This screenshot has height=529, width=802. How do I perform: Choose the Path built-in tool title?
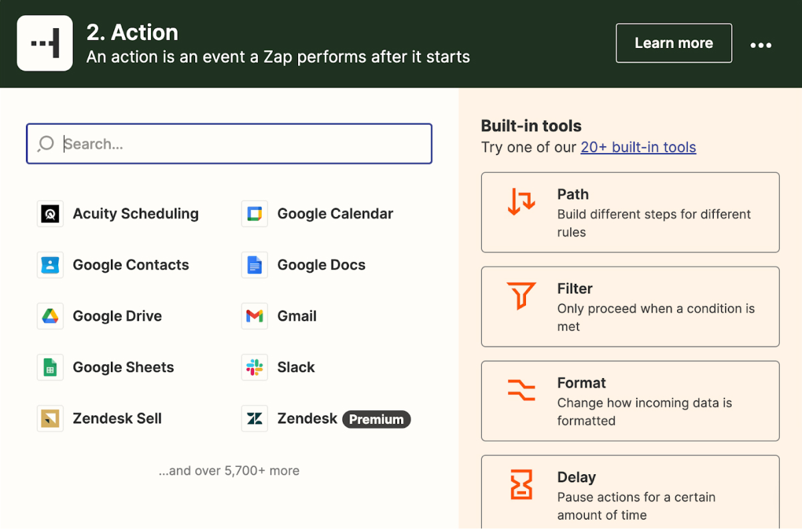[x=573, y=194]
